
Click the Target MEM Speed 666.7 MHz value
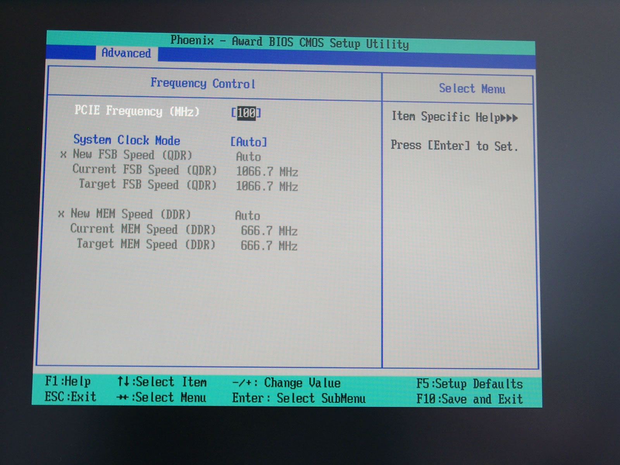269,246
